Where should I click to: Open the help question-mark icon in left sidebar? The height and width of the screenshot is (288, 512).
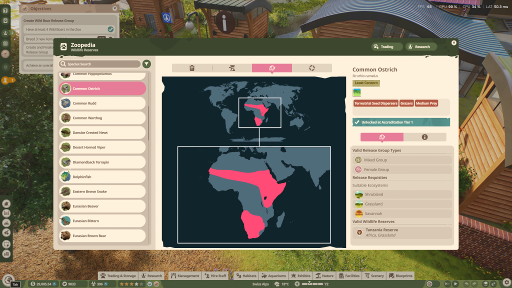(x=5, y=10)
